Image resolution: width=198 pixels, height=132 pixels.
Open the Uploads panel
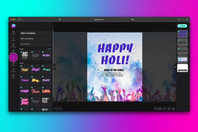click(x=13, y=39)
